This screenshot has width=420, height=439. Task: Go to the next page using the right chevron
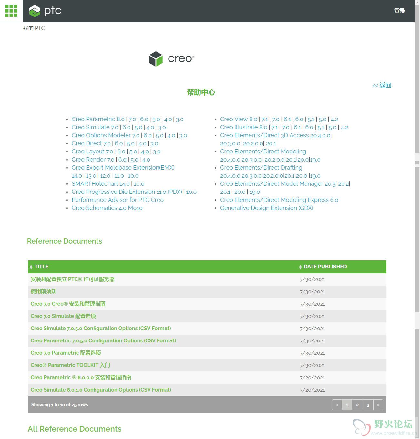point(378,405)
